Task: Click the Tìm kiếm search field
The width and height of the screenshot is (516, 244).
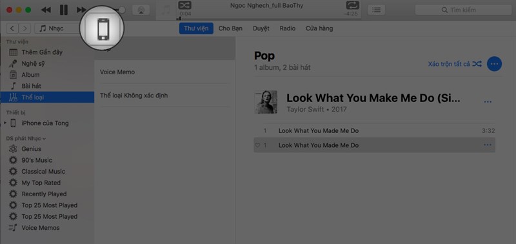Action: (x=462, y=10)
